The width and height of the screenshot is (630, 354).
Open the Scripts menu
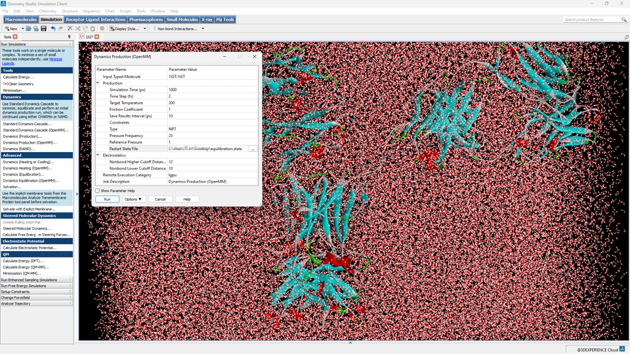coord(125,11)
